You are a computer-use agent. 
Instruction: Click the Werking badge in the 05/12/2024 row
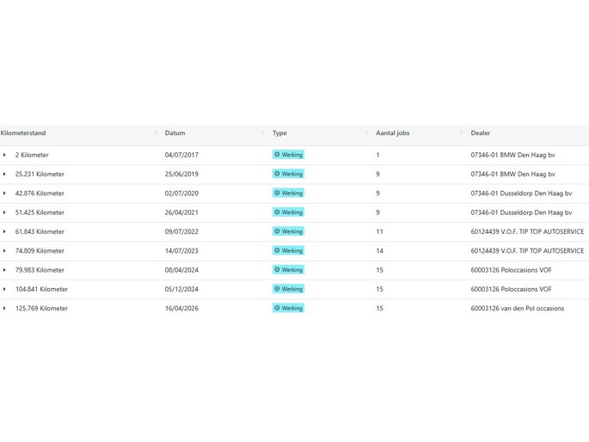(x=288, y=289)
